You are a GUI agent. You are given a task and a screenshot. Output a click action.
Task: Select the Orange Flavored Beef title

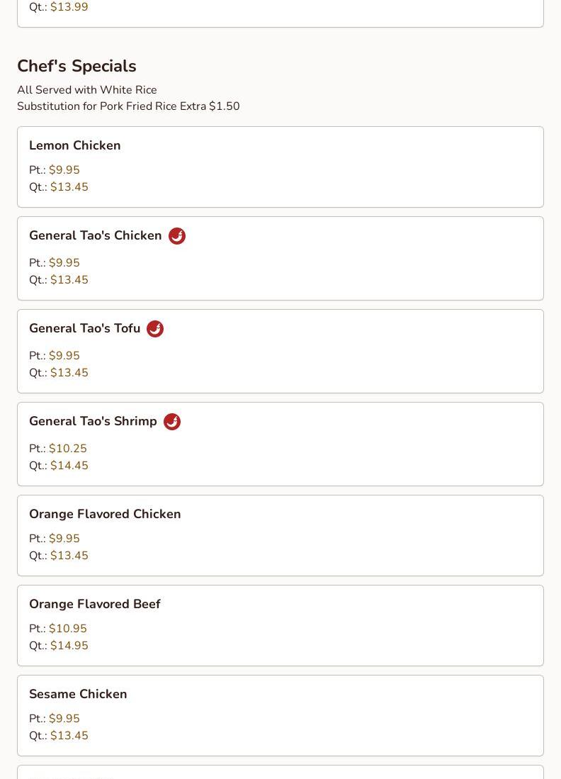pyautogui.click(x=95, y=604)
